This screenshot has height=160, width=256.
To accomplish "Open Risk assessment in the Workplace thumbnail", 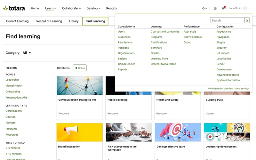I will tap(129, 132).
